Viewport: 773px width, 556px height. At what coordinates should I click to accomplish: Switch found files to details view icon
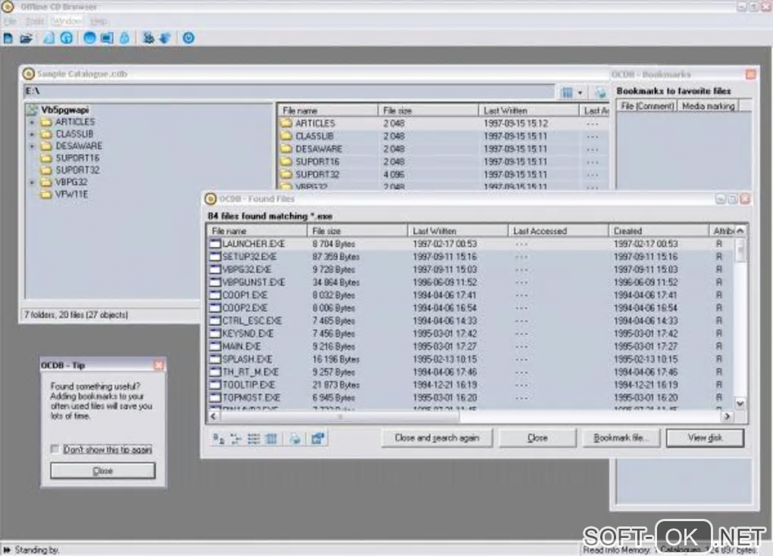pos(271,438)
